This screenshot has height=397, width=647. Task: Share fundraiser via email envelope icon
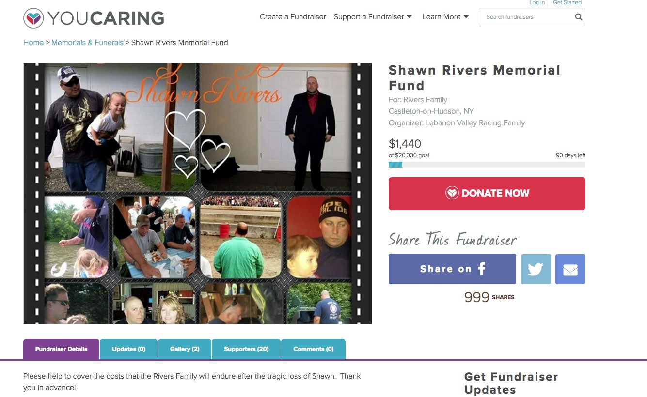click(570, 269)
